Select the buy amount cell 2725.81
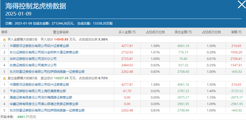The width and height of the screenshot is (246, 120). (127, 59)
